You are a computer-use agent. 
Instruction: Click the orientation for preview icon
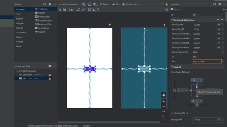[x=89, y=4]
